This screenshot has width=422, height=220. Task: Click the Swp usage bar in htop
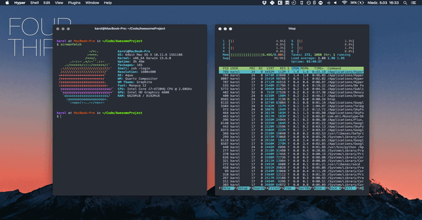click(x=254, y=58)
